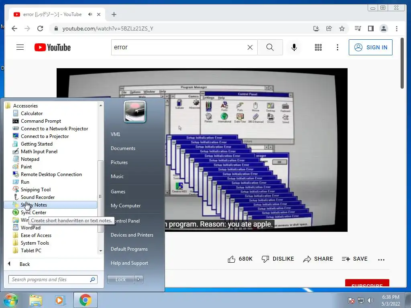This screenshot has height=308, width=411.
Task: Open Documents from Start menu right pane
Action: tap(123, 148)
